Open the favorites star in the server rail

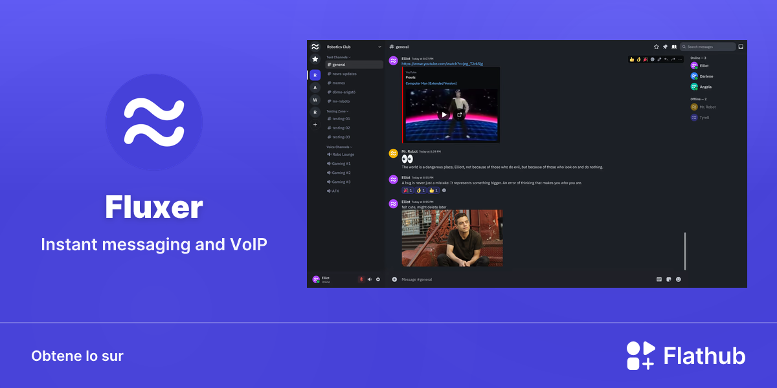point(315,59)
